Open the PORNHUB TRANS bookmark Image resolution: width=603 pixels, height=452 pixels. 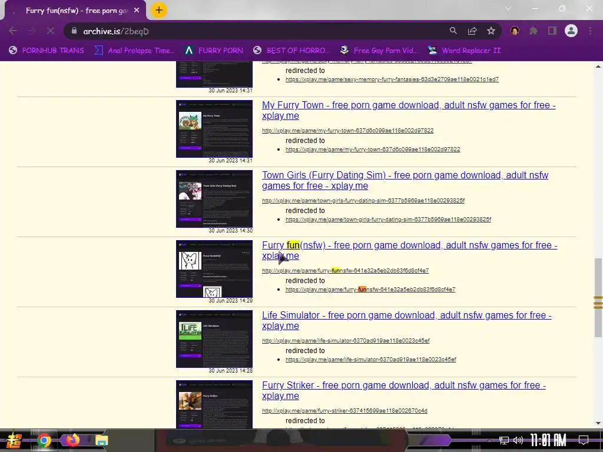(46, 51)
